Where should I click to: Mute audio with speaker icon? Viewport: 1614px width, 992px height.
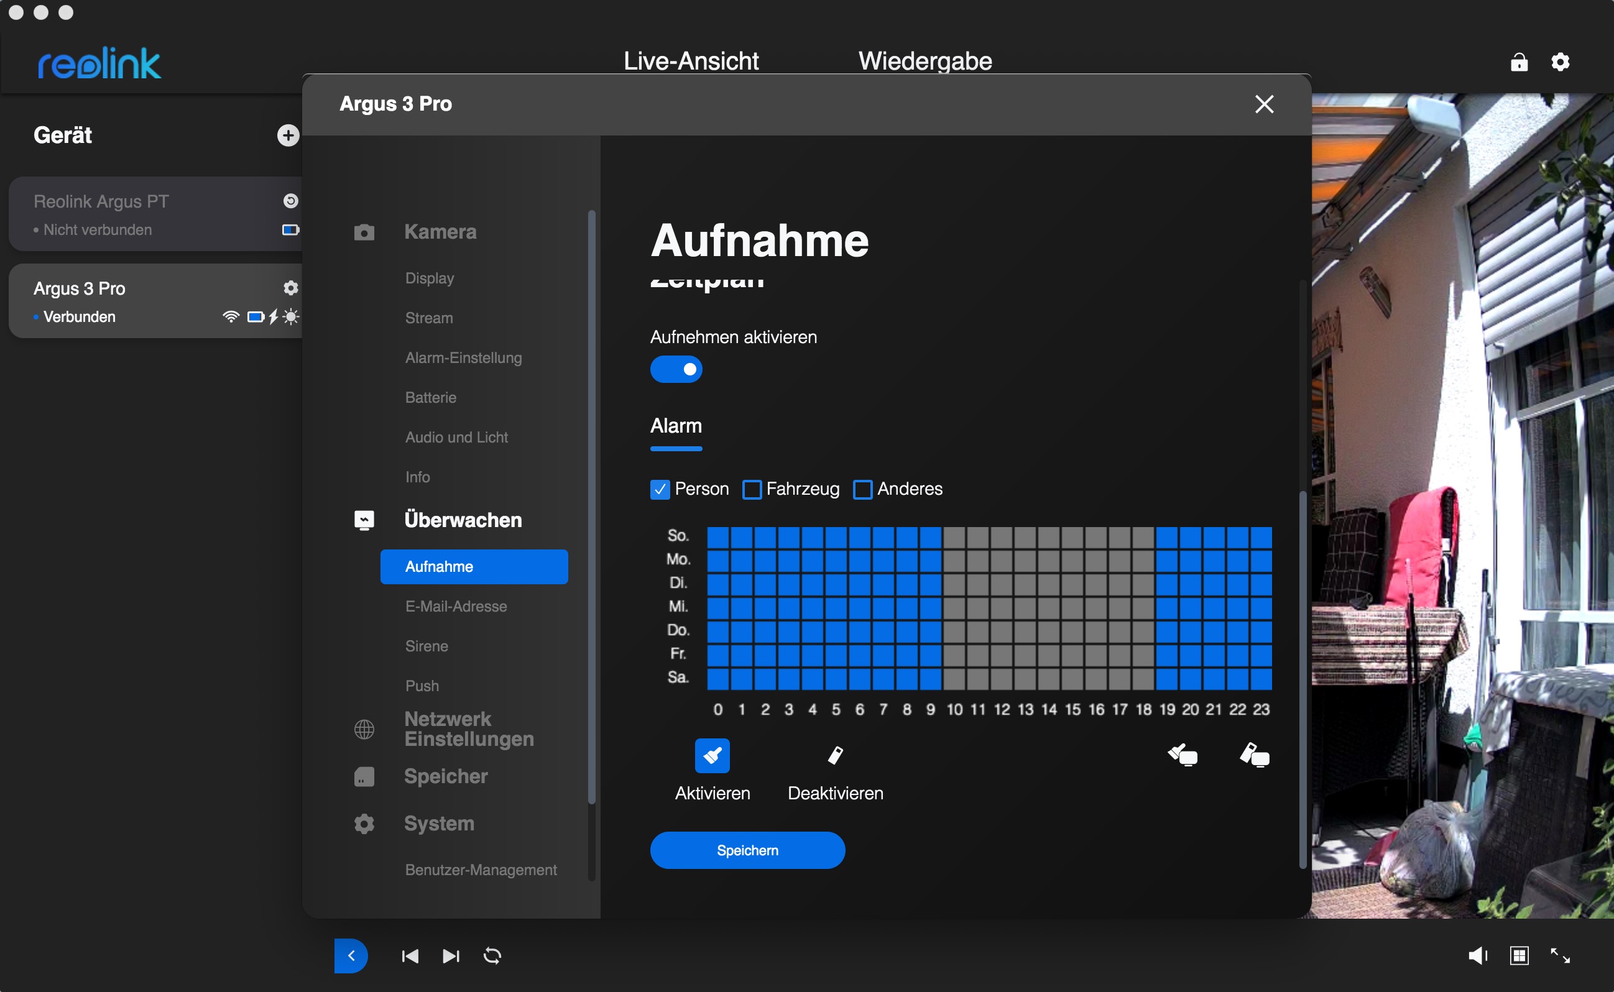click(x=1477, y=956)
